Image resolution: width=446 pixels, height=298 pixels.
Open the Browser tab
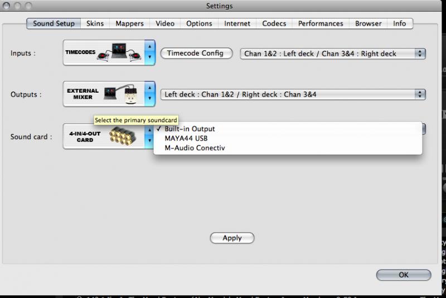(369, 23)
